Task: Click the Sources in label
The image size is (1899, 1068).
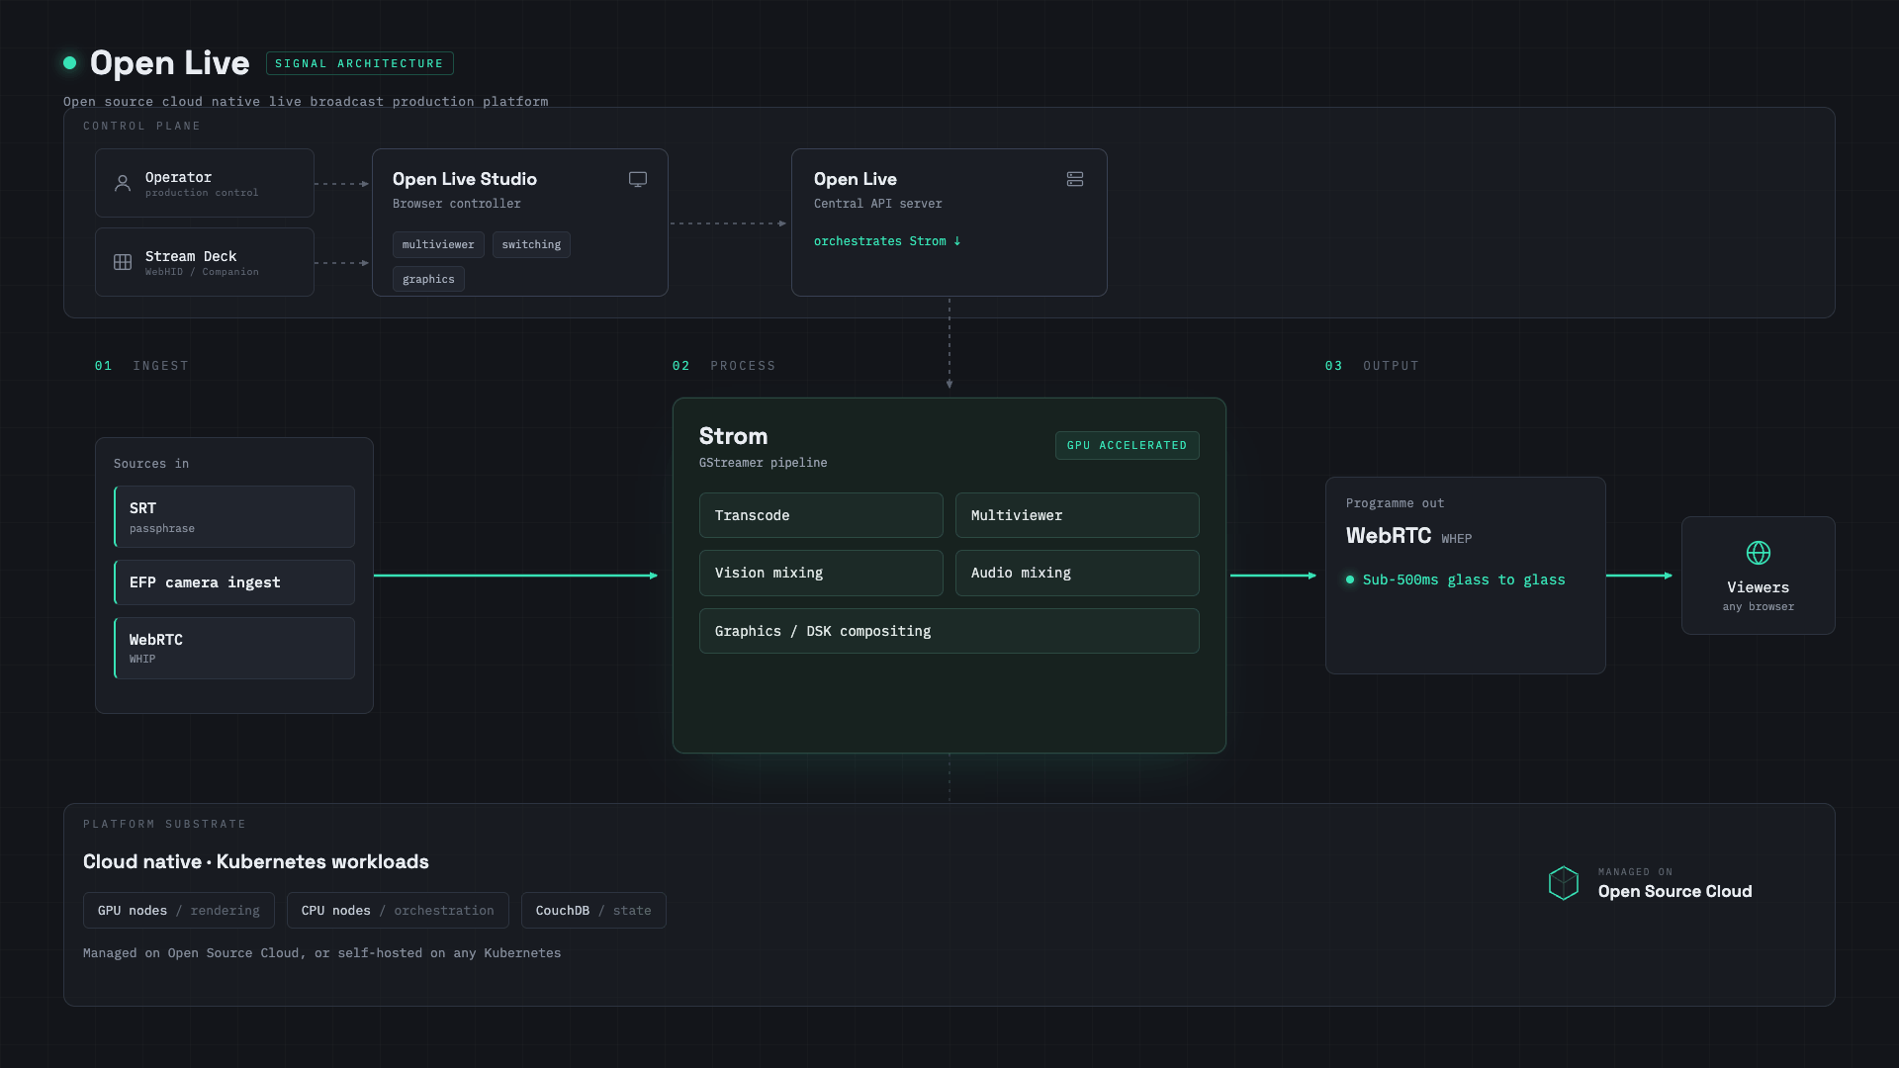Action: (x=151, y=464)
